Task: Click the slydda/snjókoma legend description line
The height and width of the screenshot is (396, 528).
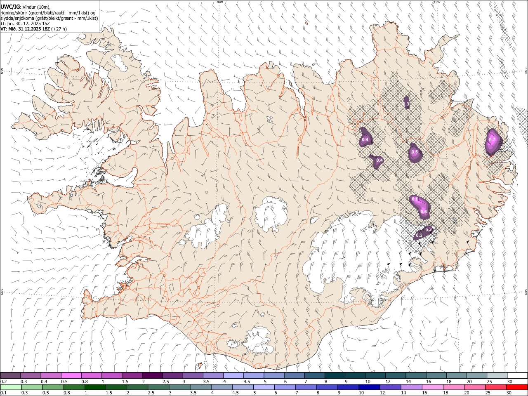Action: point(49,18)
